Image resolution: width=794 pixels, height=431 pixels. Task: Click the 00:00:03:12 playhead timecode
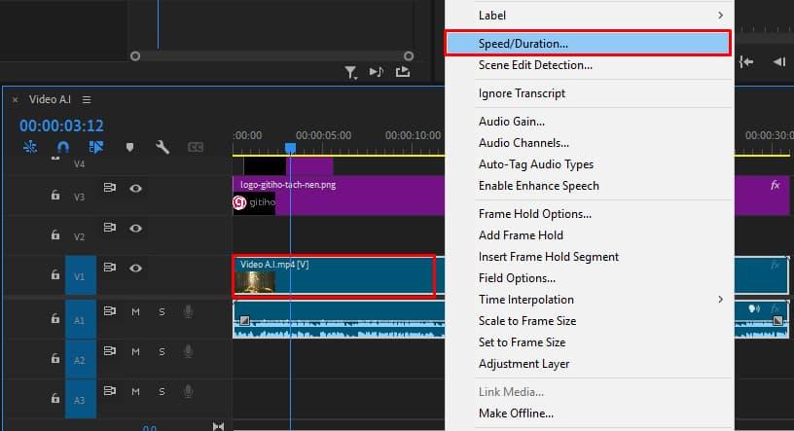click(x=61, y=126)
